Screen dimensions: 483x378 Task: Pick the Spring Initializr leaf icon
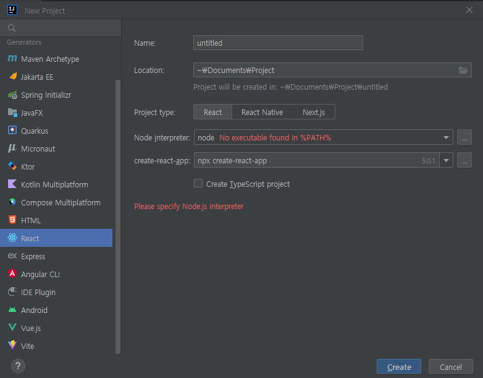coord(12,95)
